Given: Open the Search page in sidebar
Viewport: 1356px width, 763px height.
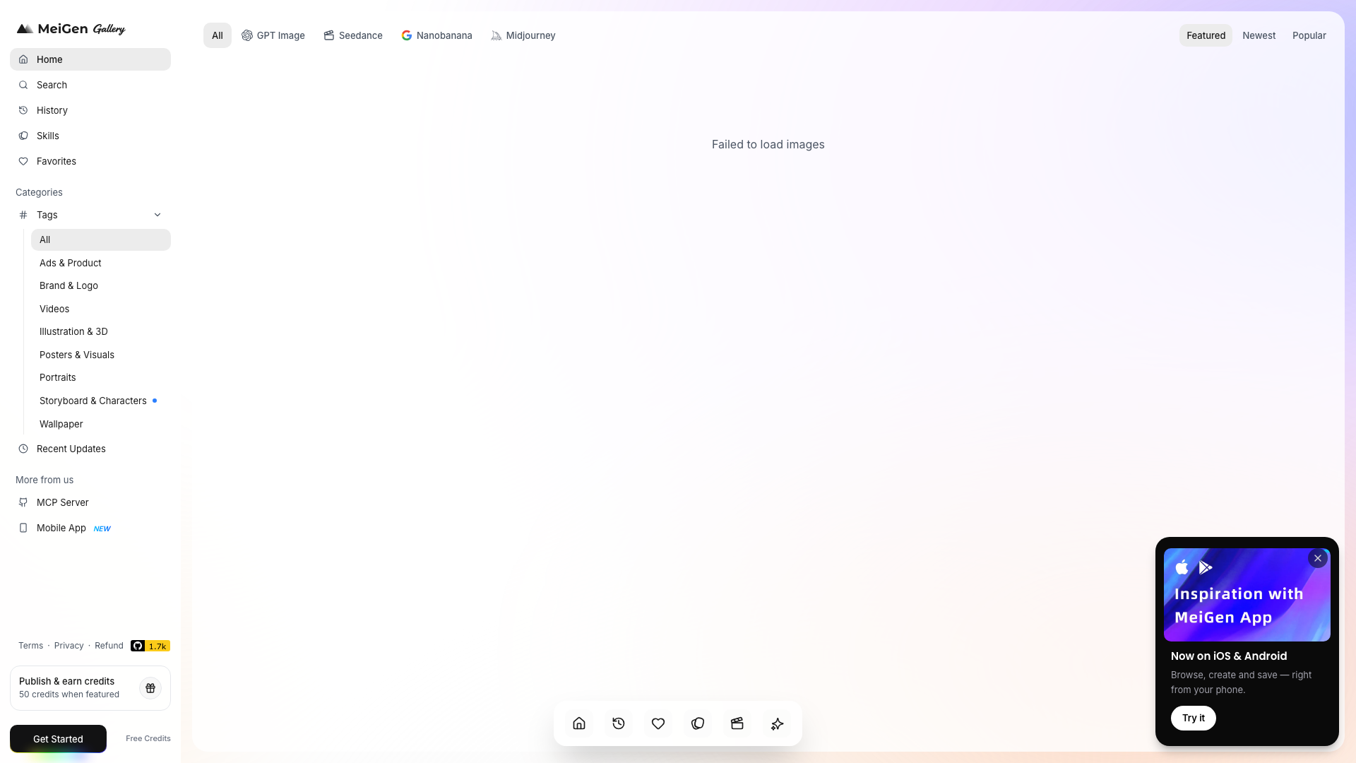Looking at the screenshot, I should (90, 85).
